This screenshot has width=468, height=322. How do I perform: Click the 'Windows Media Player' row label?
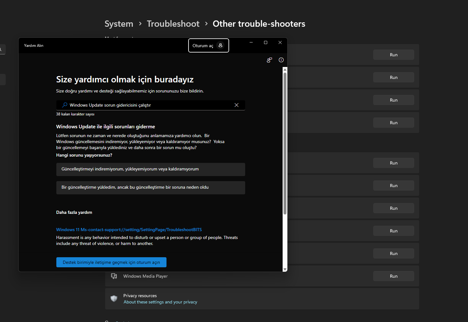(x=145, y=276)
